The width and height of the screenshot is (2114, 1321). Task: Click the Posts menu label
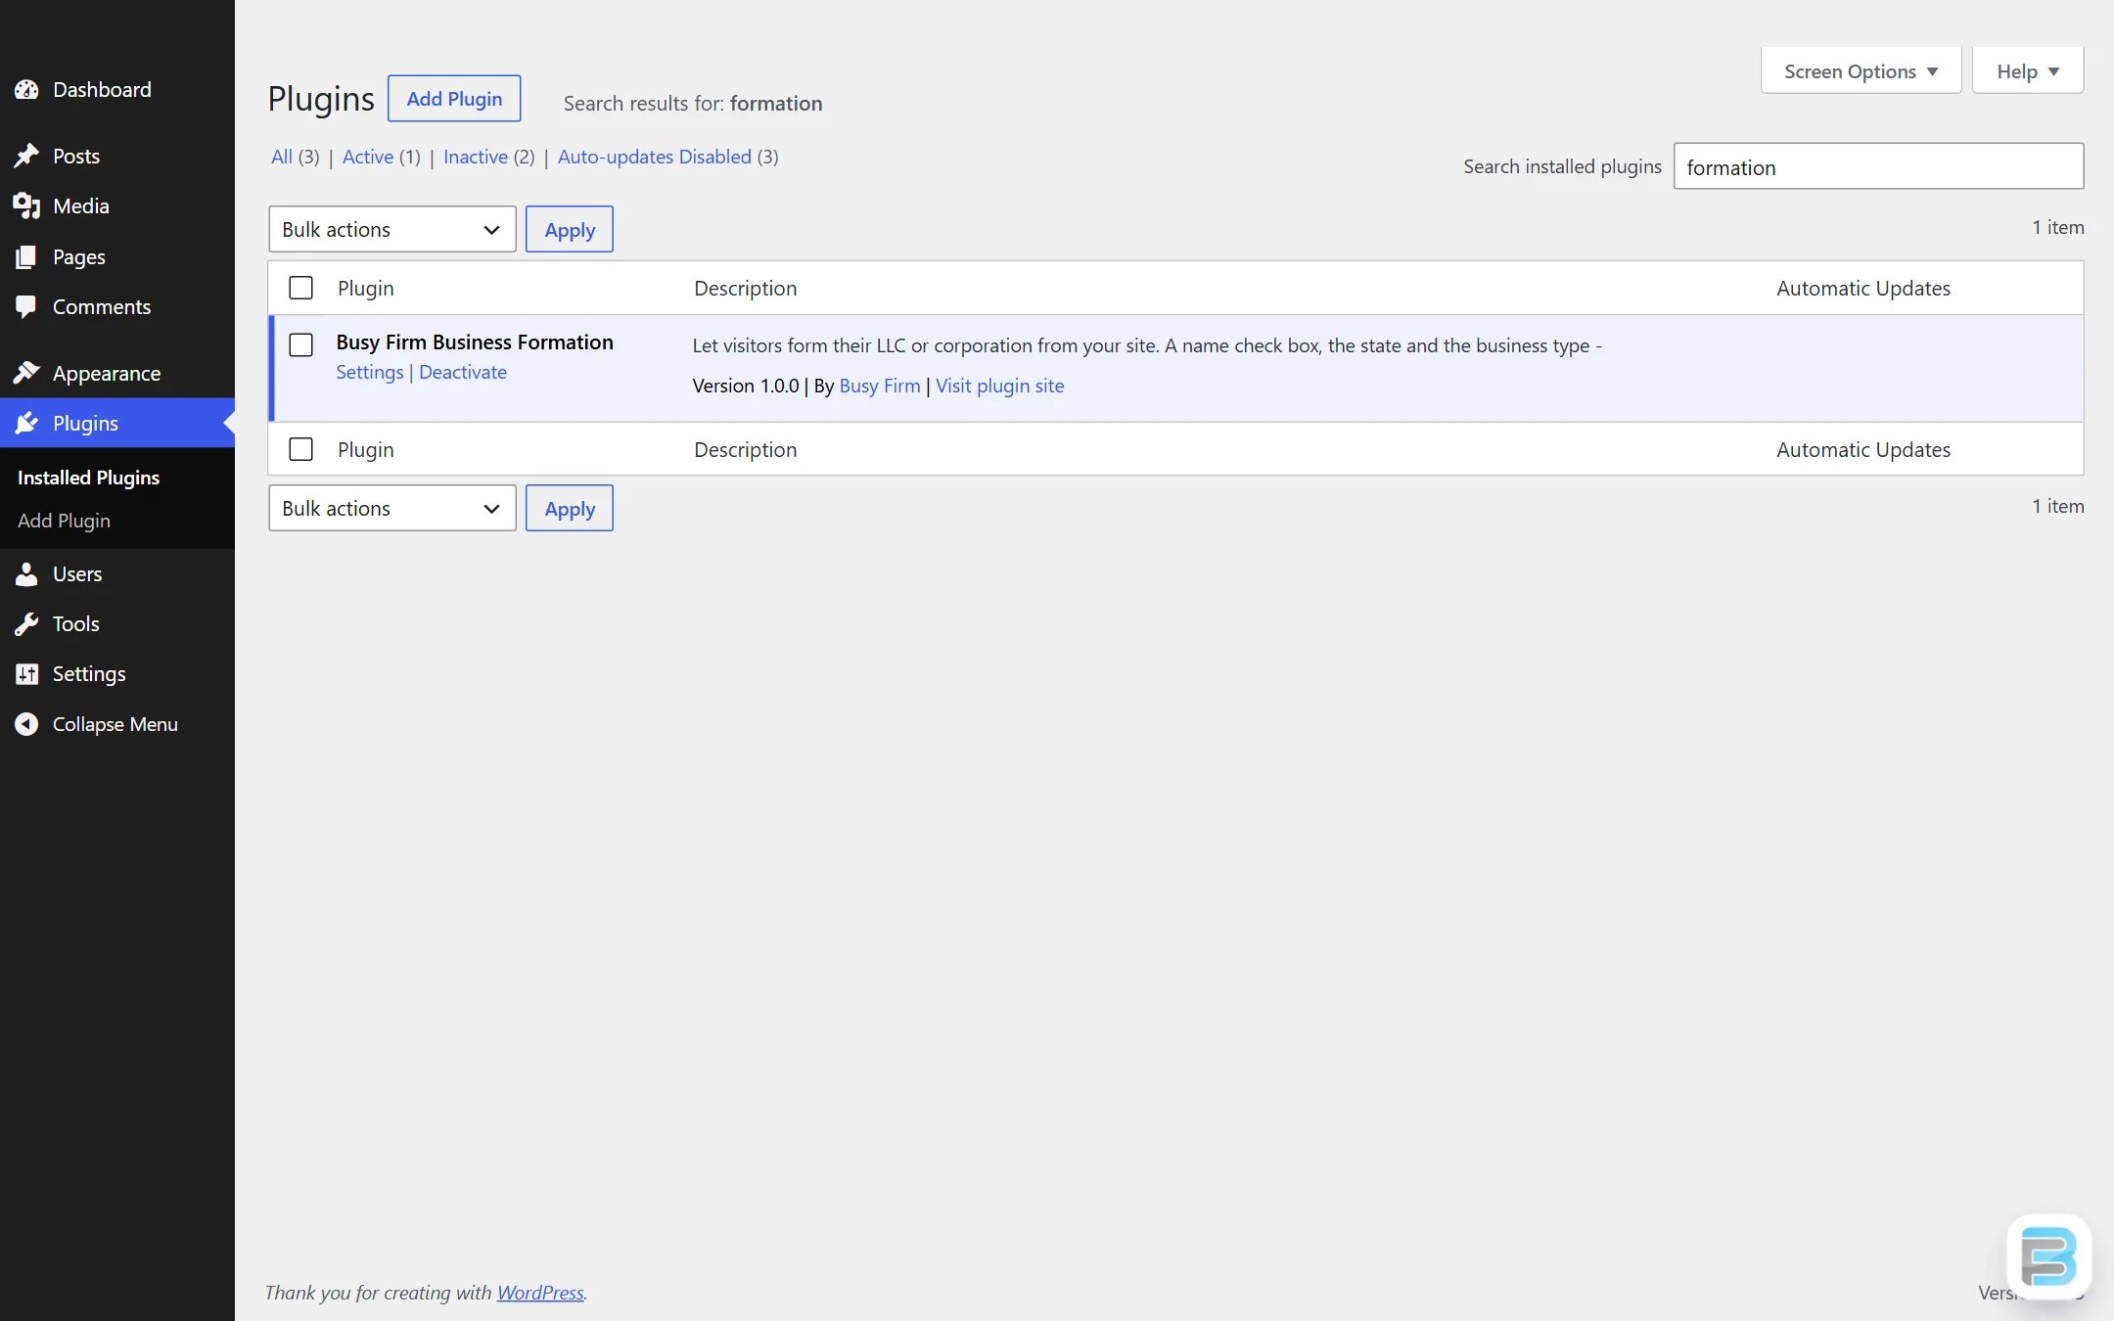pos(76,156)
